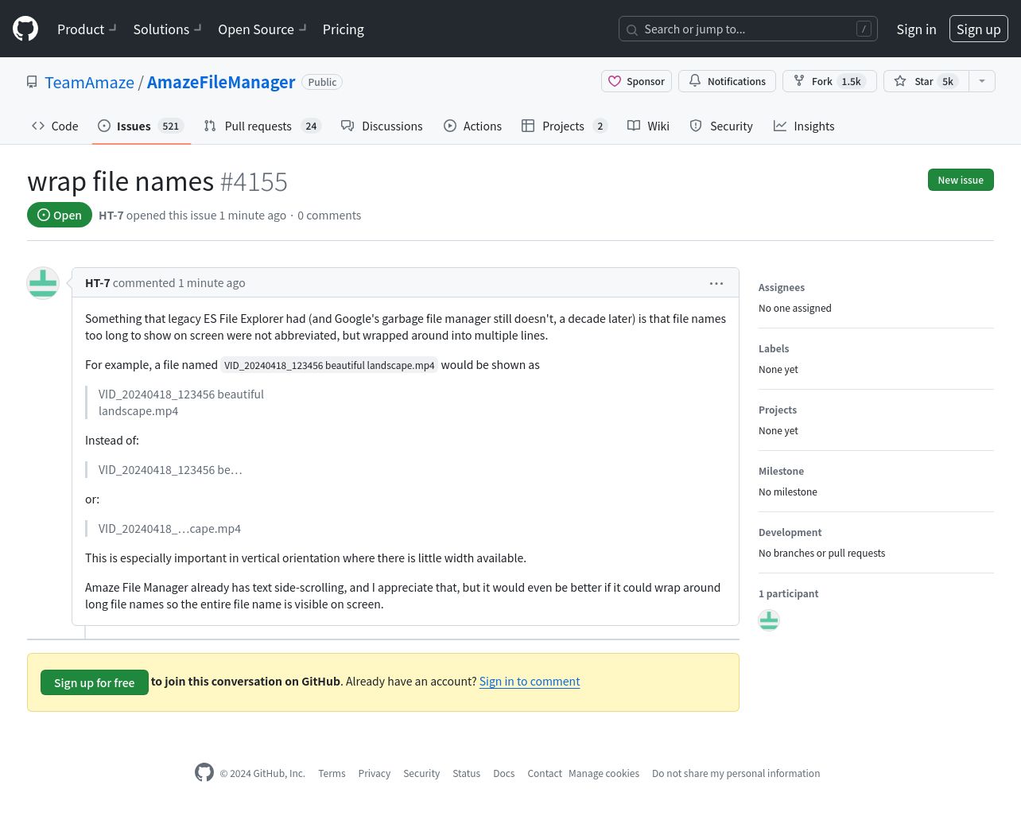Open the footer Security link
The width and height of the screenshot is (1021, 816).
point(421,774)
